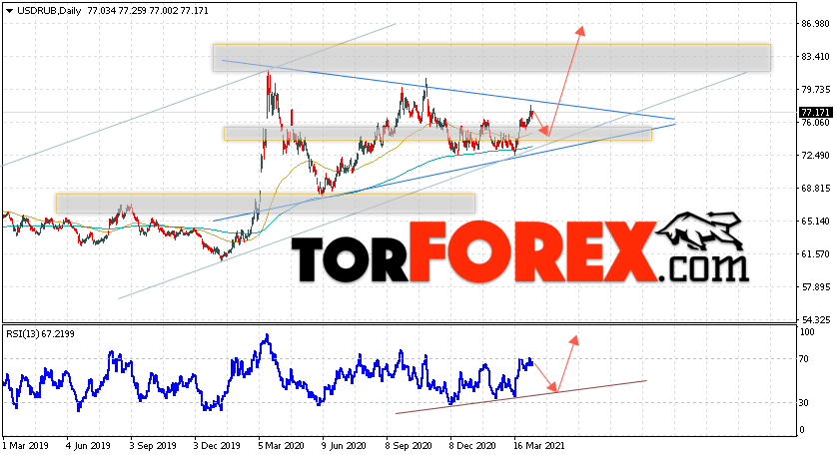This screenshot has width=837, height=457.
Task: Select the lower support zone near 68.815
Action: pyautogui.click(x=266, y=204)
